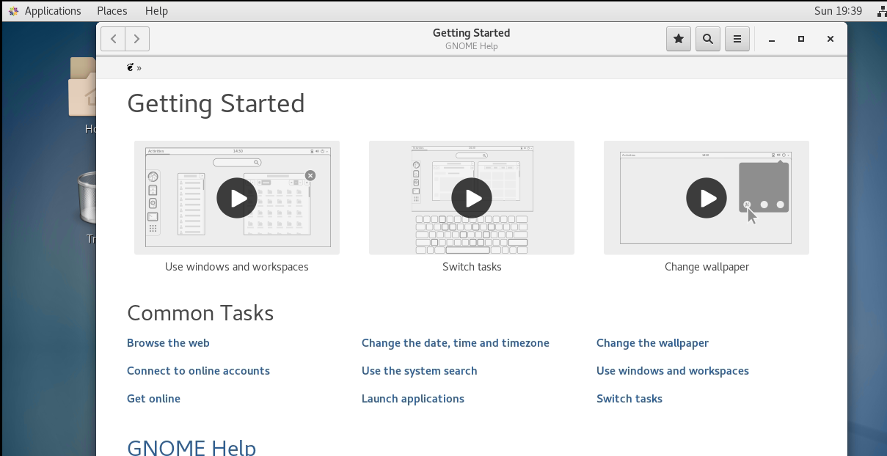The height and width of the screenshot is (456, 887).
Task: Play the Change wallpaper video
Action: tap(707, 198)
